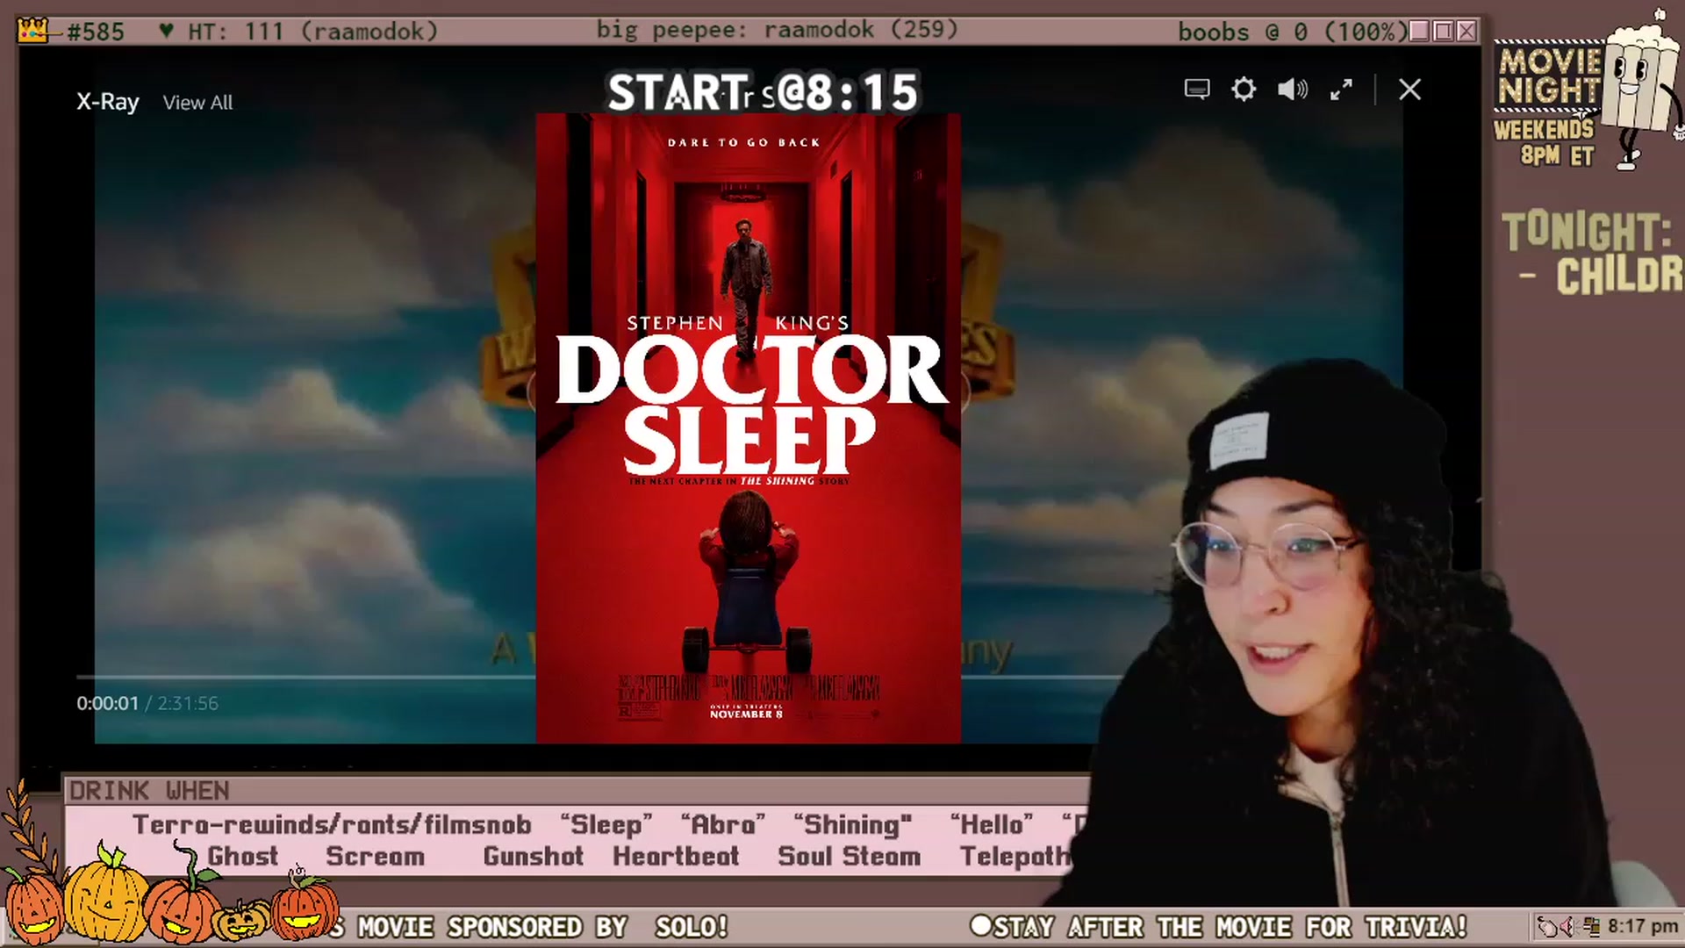This screenshot has width=1685, height=948.
Task: Click the #585 counter text
Action: [x=96, y=32]
